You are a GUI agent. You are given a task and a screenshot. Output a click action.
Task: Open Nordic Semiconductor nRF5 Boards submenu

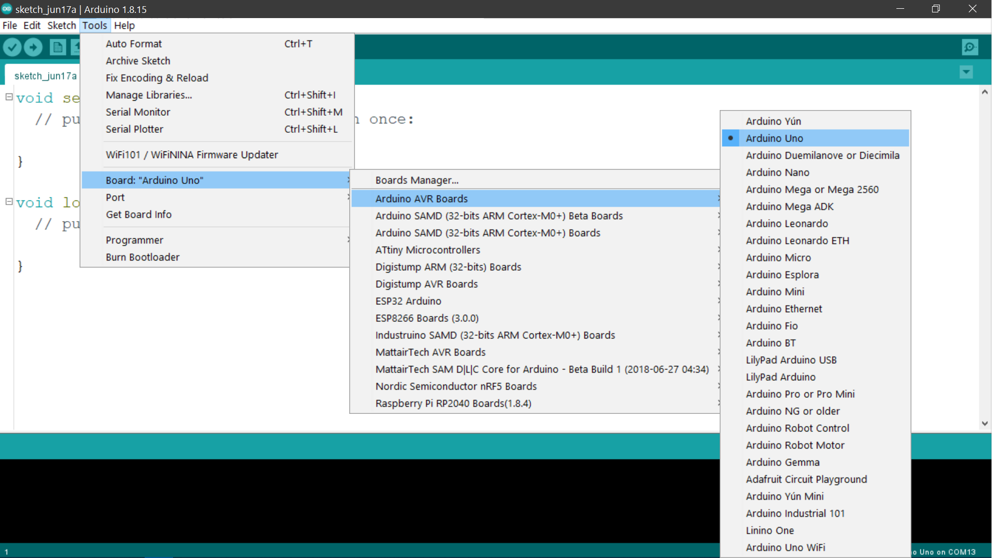coord(536,386)
